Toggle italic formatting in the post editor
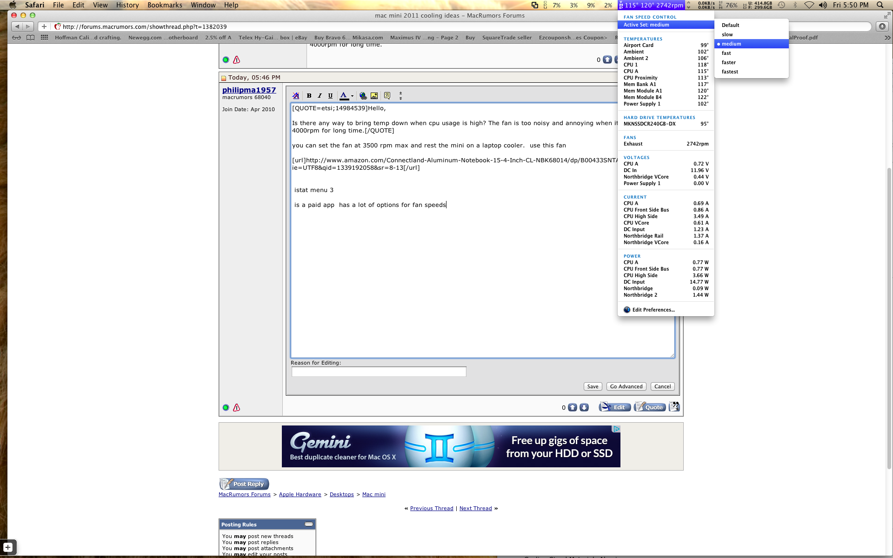This screenshot has width=893, height=558. 320,96
